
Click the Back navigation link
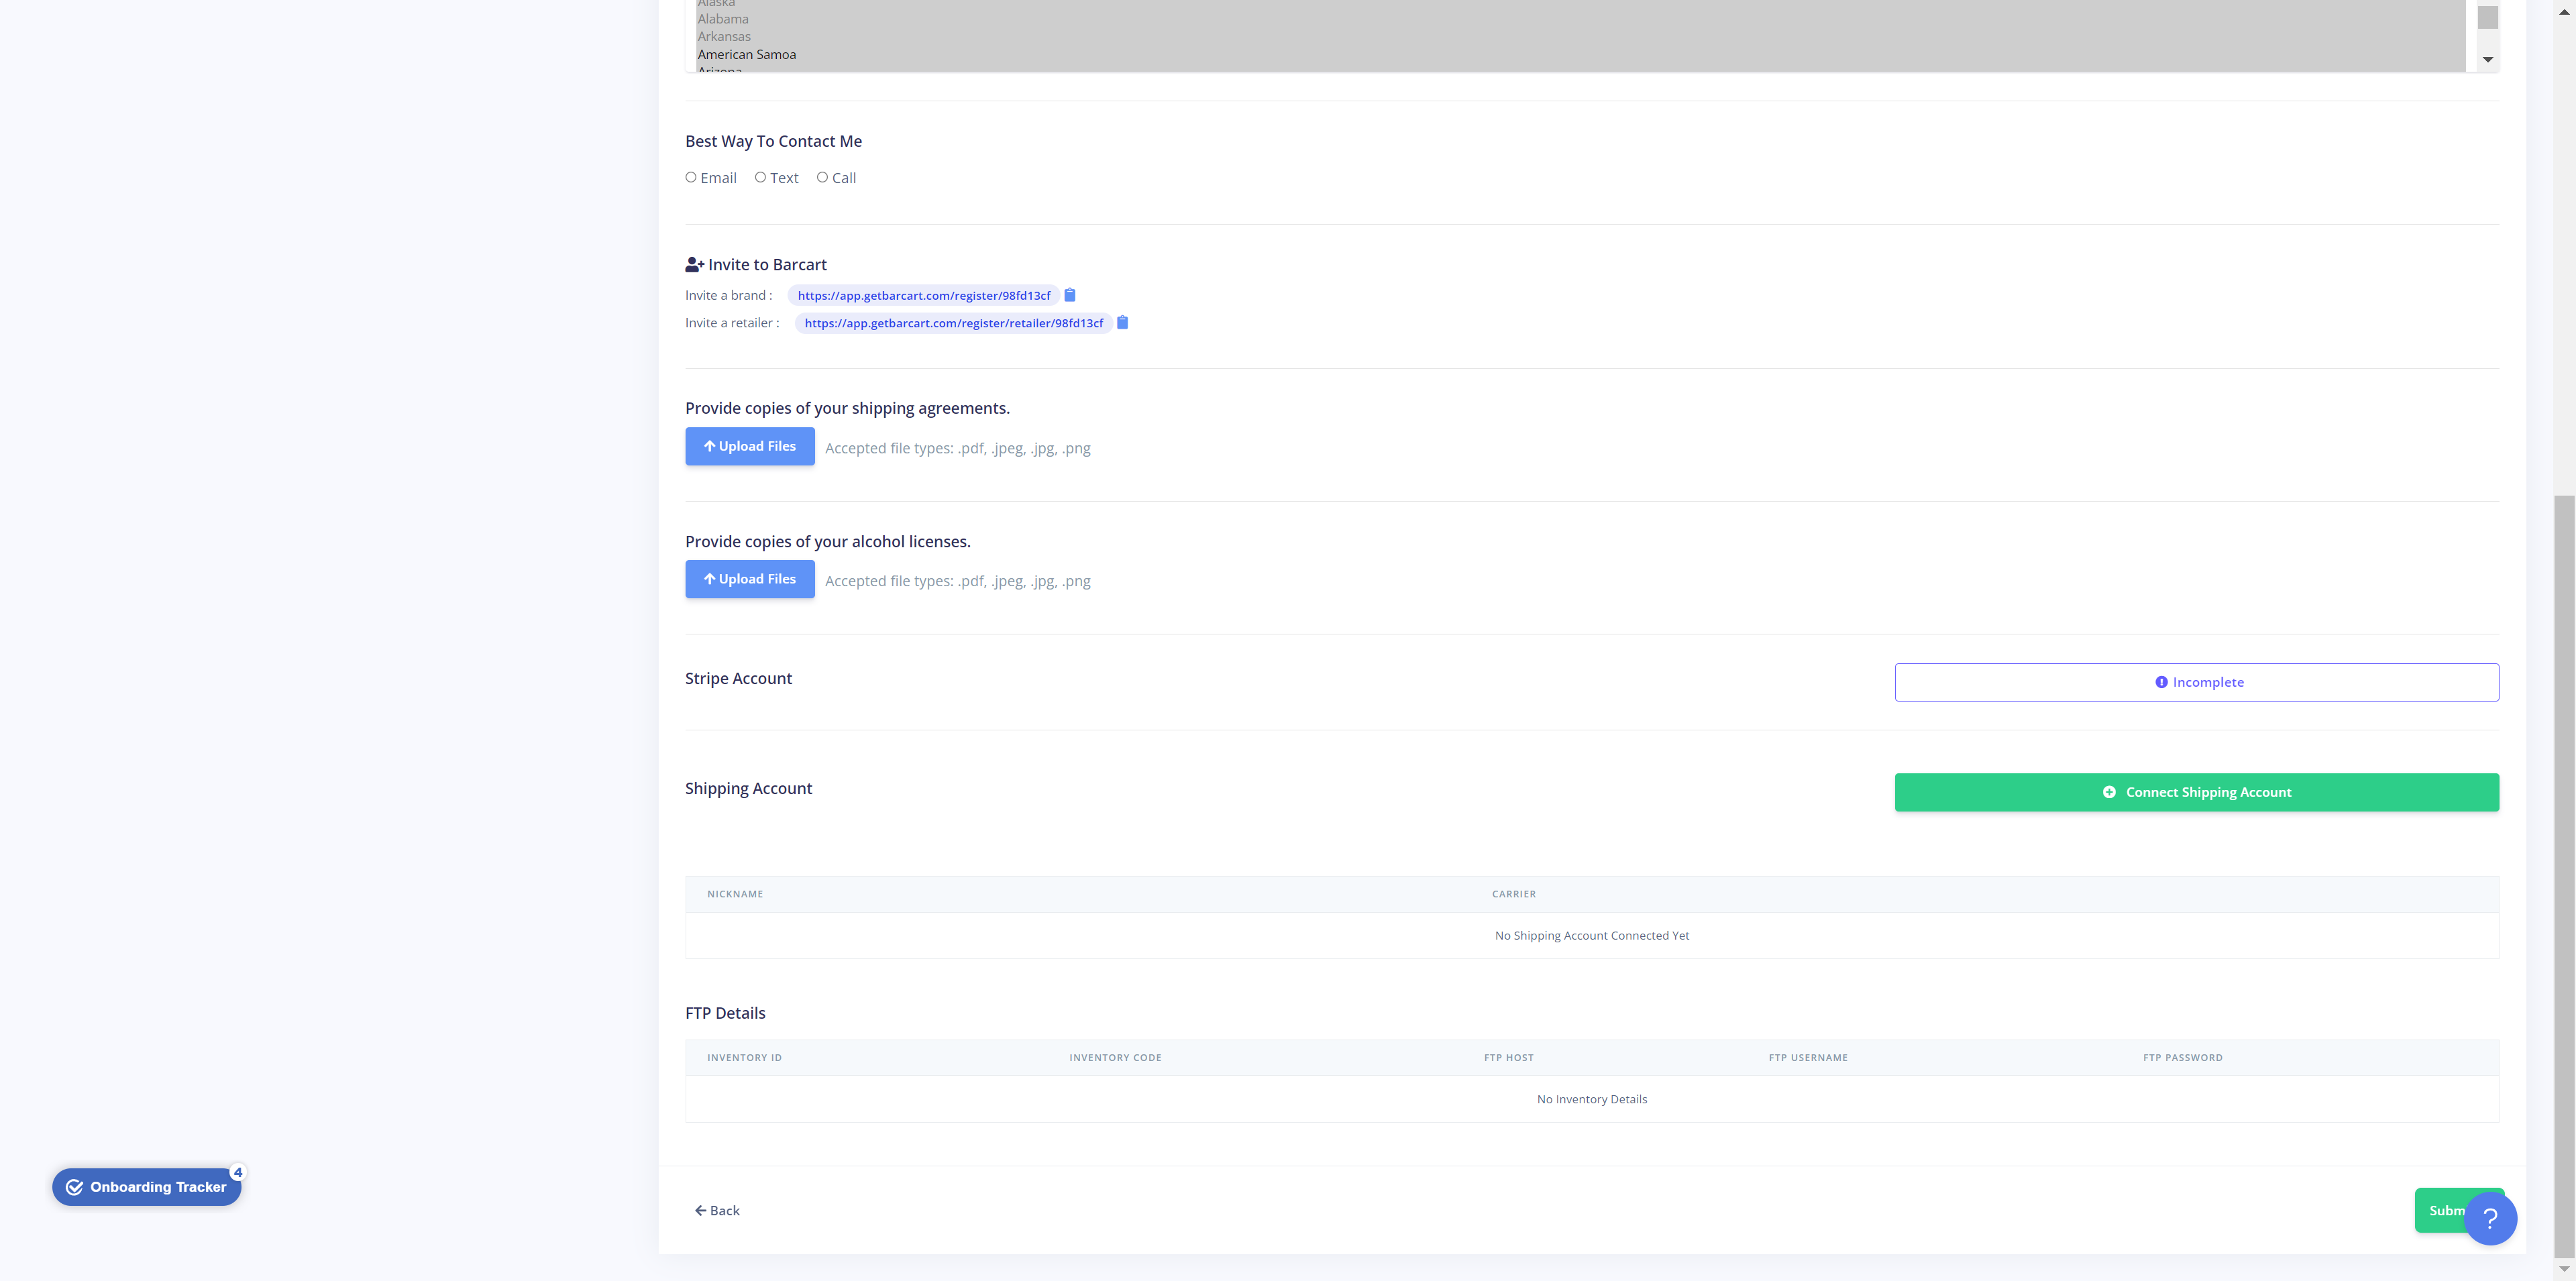[x=716, y=1211]
